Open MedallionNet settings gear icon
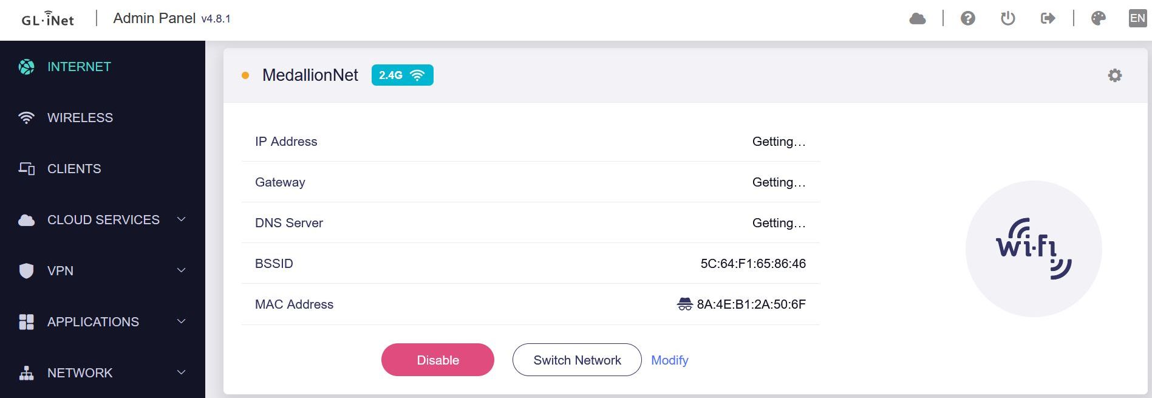The image size is (1152, 398). [x=1114, y=75]
